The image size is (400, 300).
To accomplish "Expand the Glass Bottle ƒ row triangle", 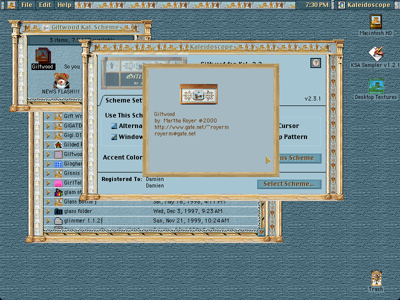I will pyautogui.click(x=48, y=202).
